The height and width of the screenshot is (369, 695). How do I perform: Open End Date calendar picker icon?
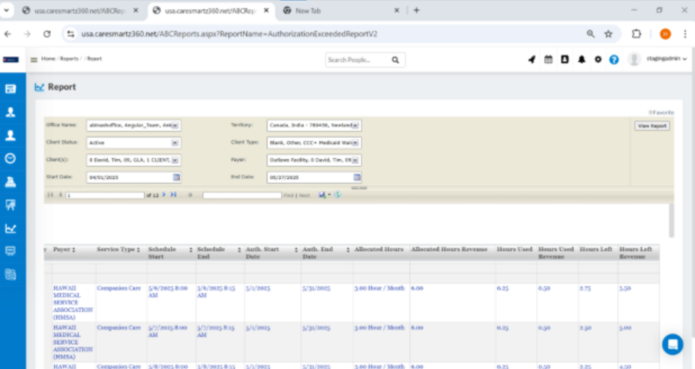(357, 177)
